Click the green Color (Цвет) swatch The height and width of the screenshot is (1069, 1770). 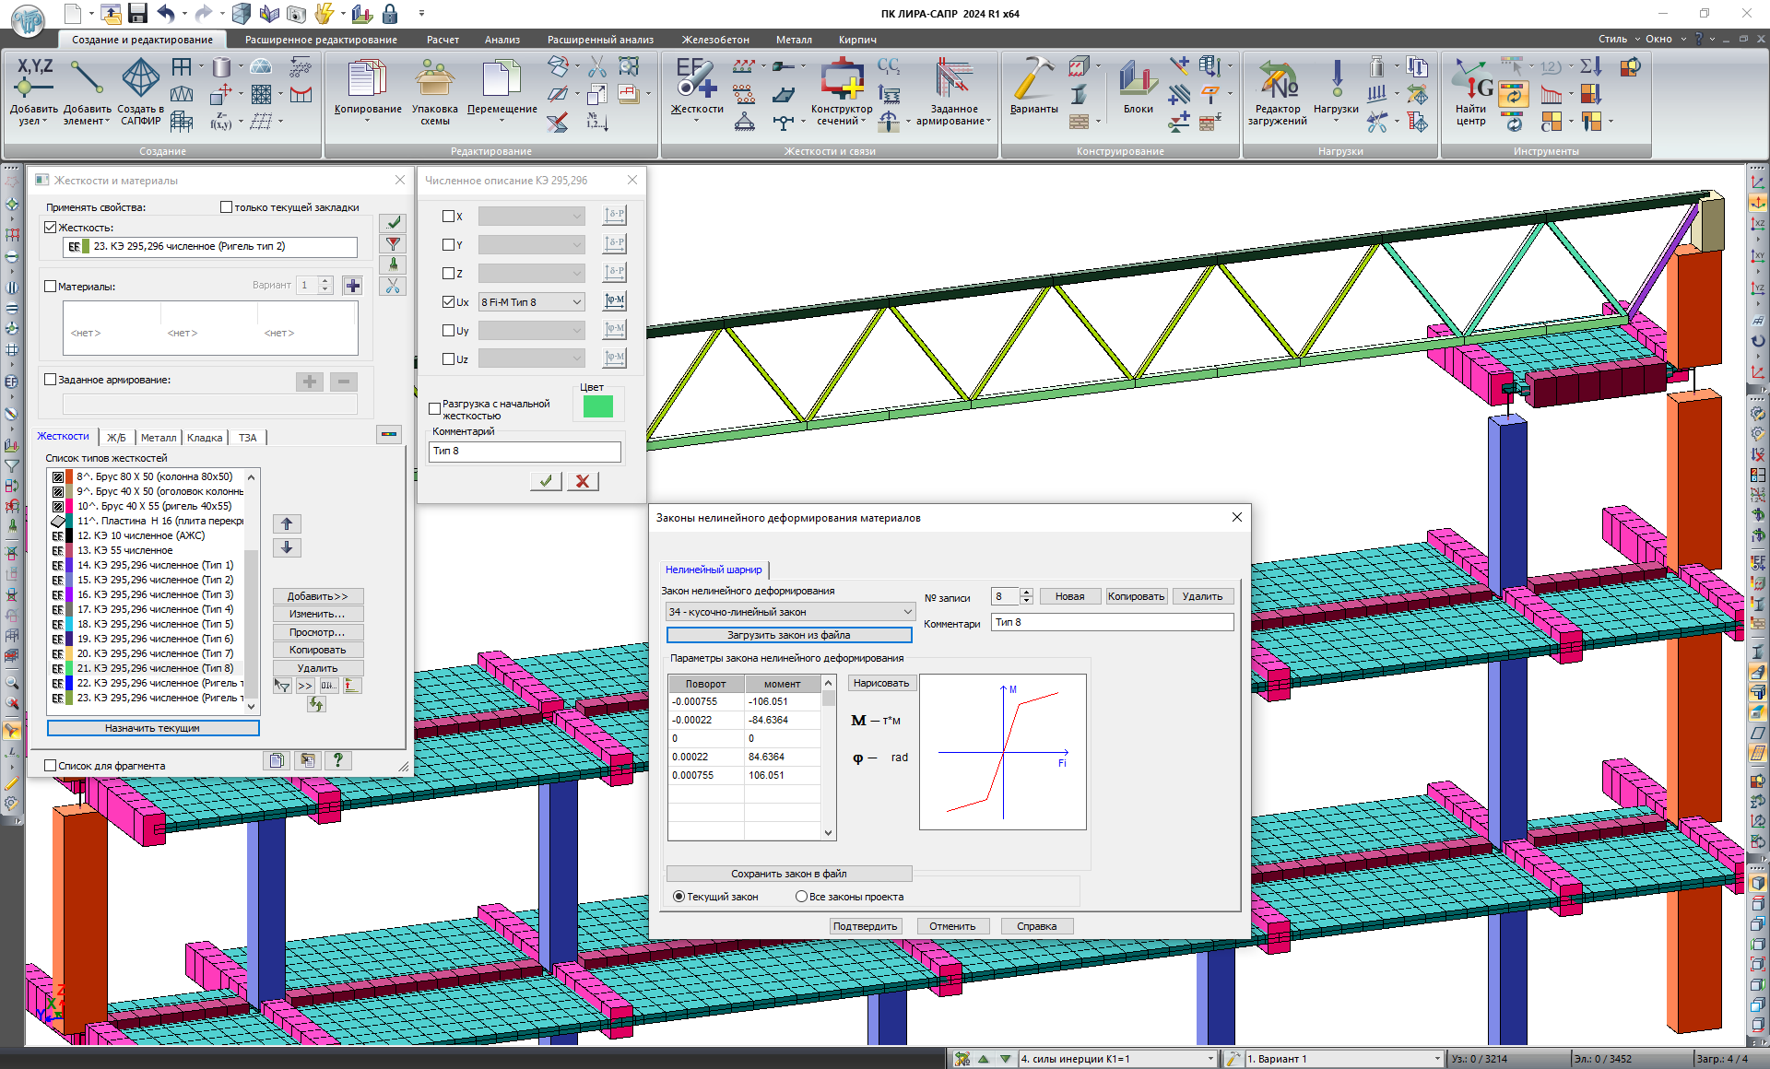597,406
